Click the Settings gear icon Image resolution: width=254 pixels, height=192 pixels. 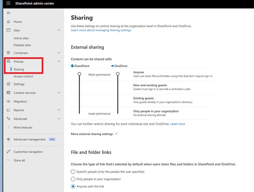point(8,84)
